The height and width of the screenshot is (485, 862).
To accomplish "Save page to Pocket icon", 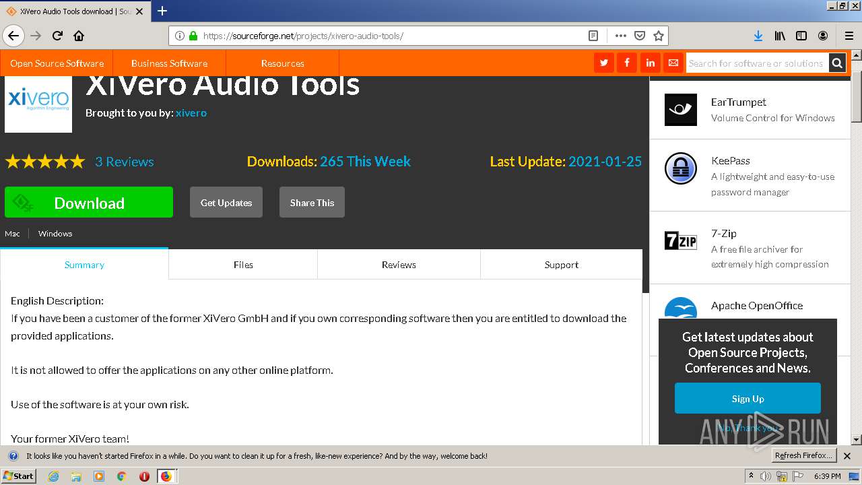I will 640,36.
